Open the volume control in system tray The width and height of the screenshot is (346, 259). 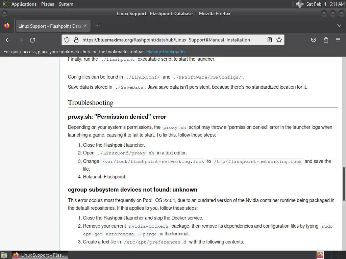299,4
